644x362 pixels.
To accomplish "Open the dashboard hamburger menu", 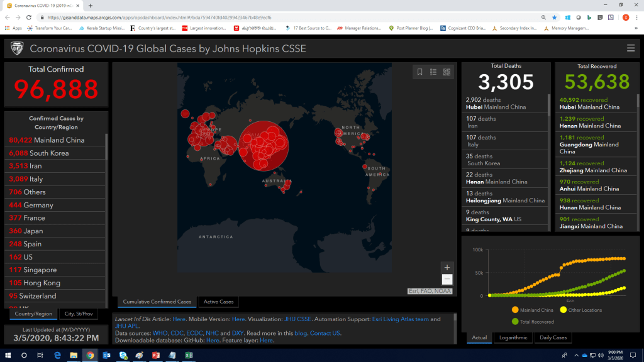I will (631, 48).
